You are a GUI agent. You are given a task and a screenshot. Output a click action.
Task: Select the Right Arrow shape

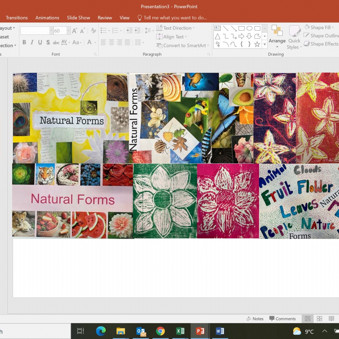pyautogui.click(x=241, y=36)
